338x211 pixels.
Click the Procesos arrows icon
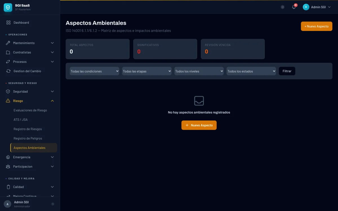click(8, 62)
